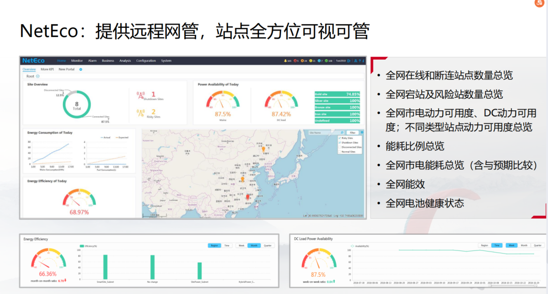Image resolution: width=548 pixels, height=294 pixels.
Task: Select Region in the Energy Efficiency panel
Action: point(214,245)
